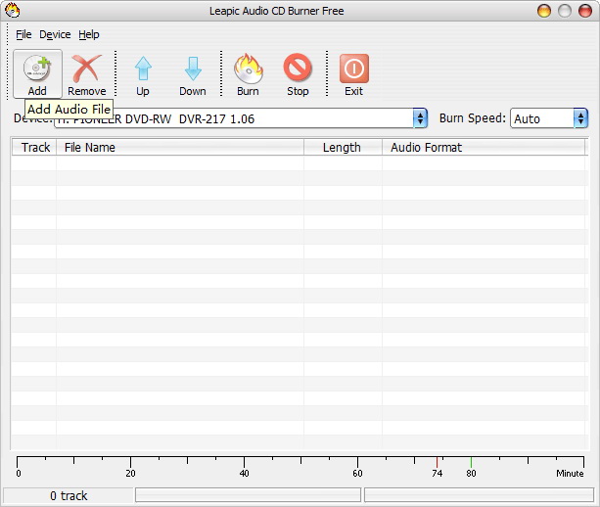Sort by File Name column header
This screenshot has height=507, width=600.
(x=180, y=148)
